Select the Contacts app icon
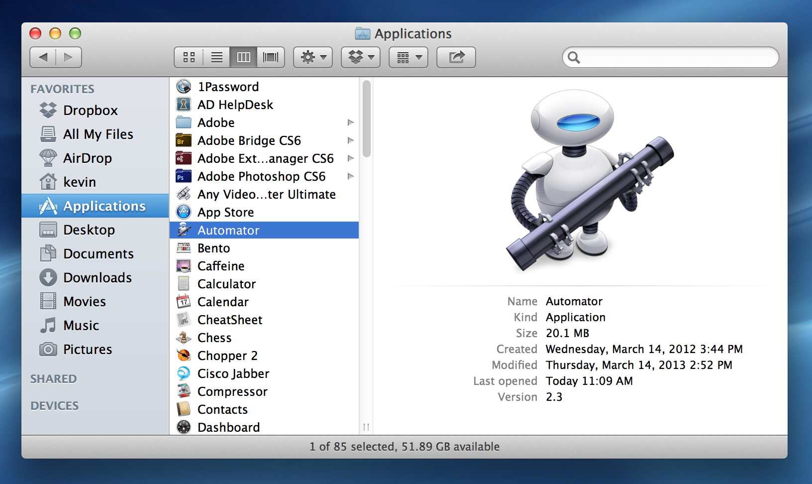This screenshot has height=484, width=812. click(x=184, y=409)
